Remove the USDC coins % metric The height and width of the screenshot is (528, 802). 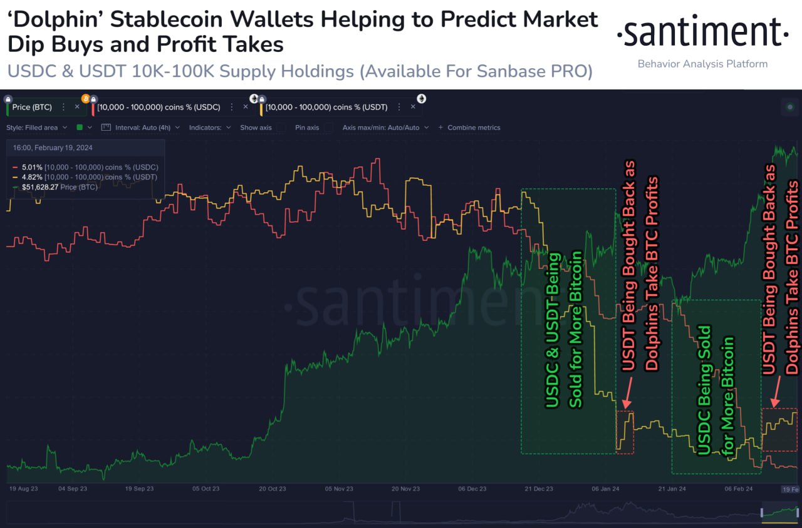pos(246,107)
